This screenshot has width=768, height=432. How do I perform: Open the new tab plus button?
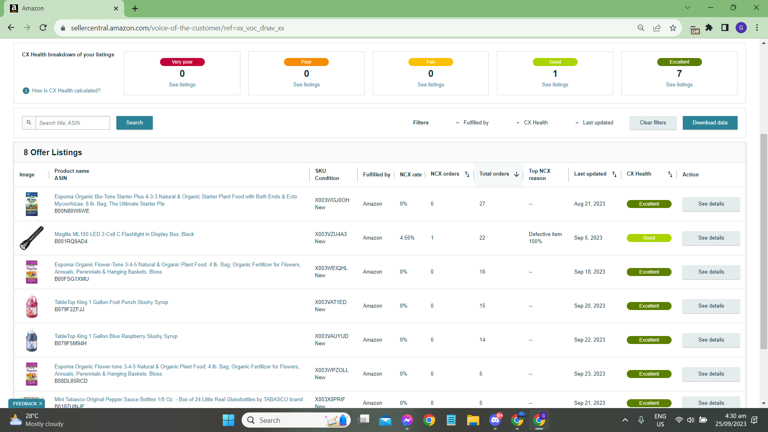click(x=135, y=8)
